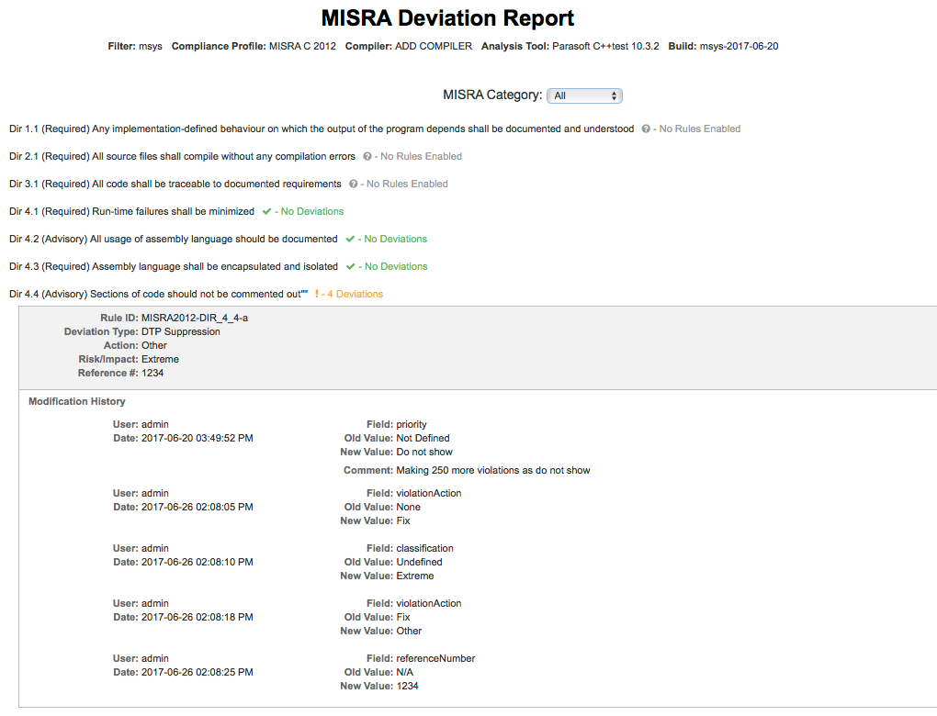This screenshot has height=716, width=937.
Task: Click the green checkmark icon for Dir 4.2
Action: pyautogui.click(x=350, y=239)
